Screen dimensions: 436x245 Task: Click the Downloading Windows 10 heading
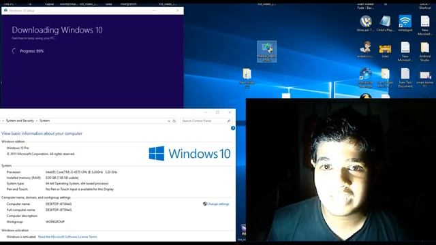point(57,30)
